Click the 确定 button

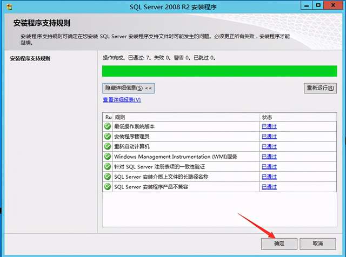(x=279, y=244)
